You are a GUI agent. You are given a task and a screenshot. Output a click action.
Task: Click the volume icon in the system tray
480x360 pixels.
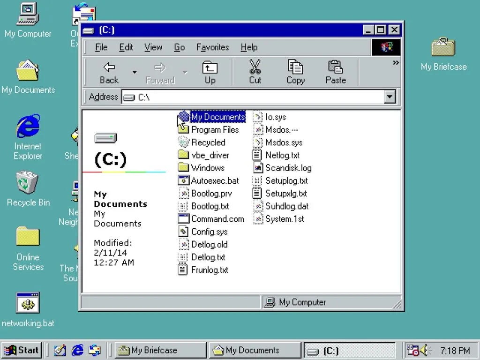click(425, 350)
